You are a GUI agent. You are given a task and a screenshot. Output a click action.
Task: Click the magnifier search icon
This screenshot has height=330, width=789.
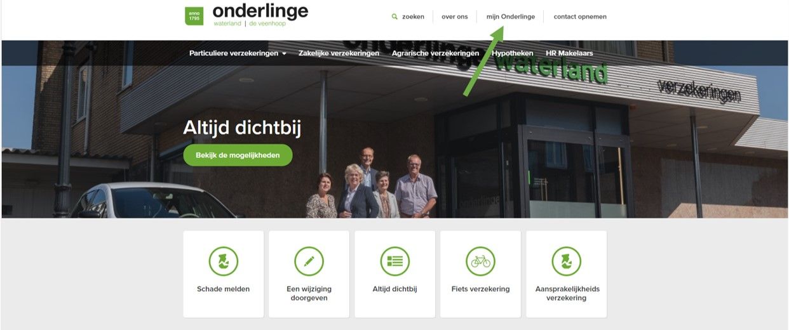click(x=394, y=16)
